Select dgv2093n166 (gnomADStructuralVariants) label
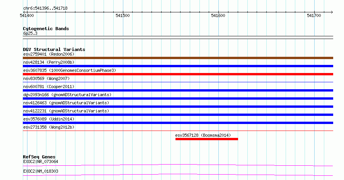 point(67,95)
